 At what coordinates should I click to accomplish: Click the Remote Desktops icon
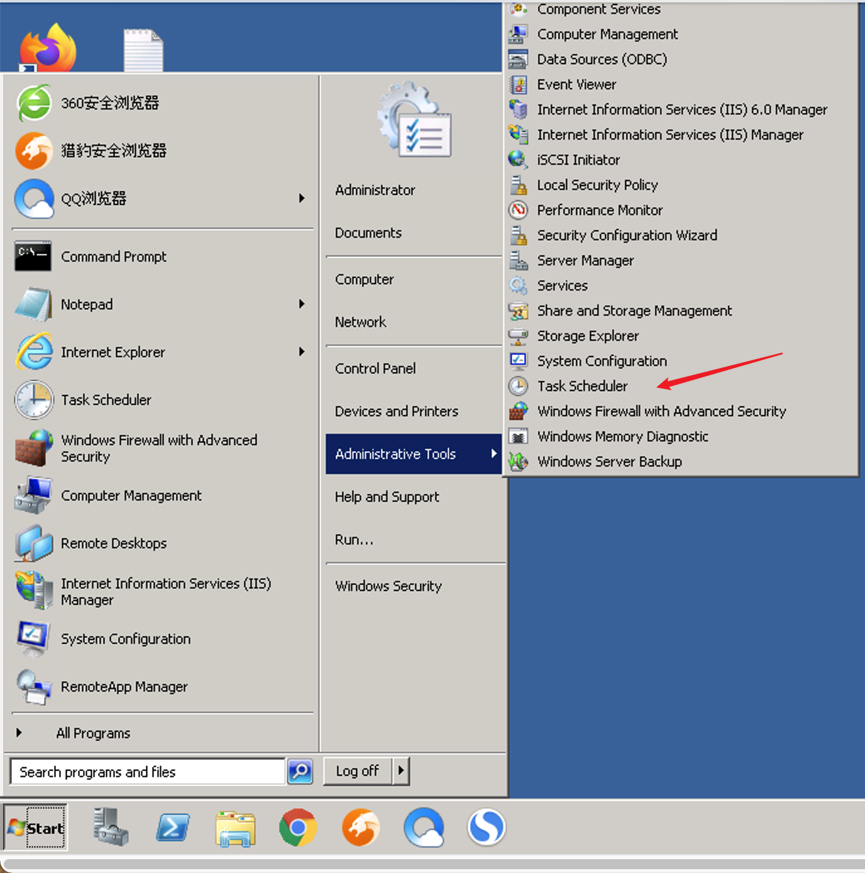pyautogui.click(x=34, y=543)
